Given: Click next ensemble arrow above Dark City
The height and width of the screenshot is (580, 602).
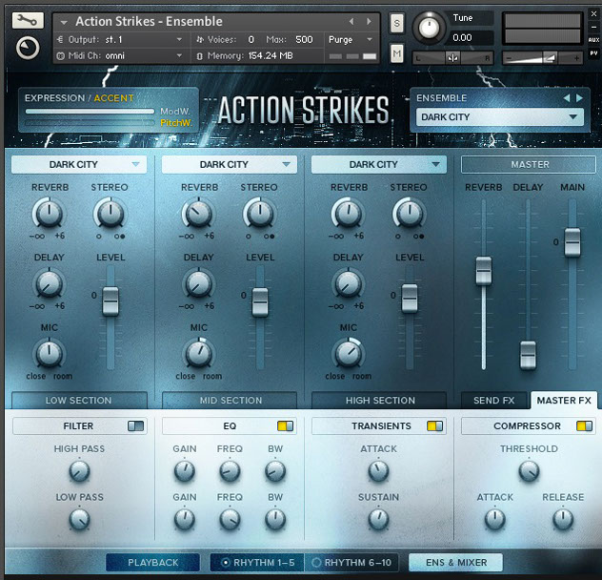Looking at the screenshot, I should coord(579,97).
